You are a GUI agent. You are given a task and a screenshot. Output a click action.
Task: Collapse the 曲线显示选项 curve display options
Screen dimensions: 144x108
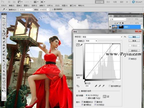tap(79, 91)
